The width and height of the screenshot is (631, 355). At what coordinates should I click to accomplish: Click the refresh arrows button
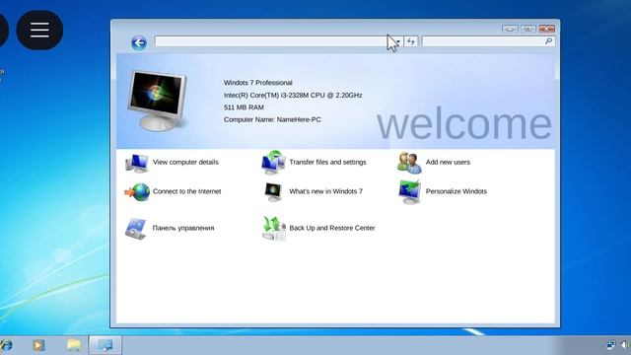pos(410,41)
